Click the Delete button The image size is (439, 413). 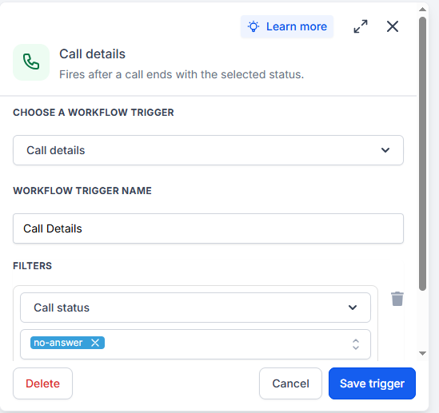[x=42, y=383]
